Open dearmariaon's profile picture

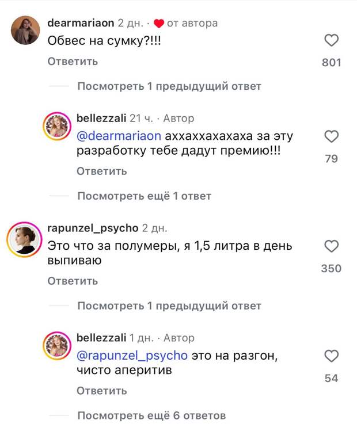click(25, 30)
